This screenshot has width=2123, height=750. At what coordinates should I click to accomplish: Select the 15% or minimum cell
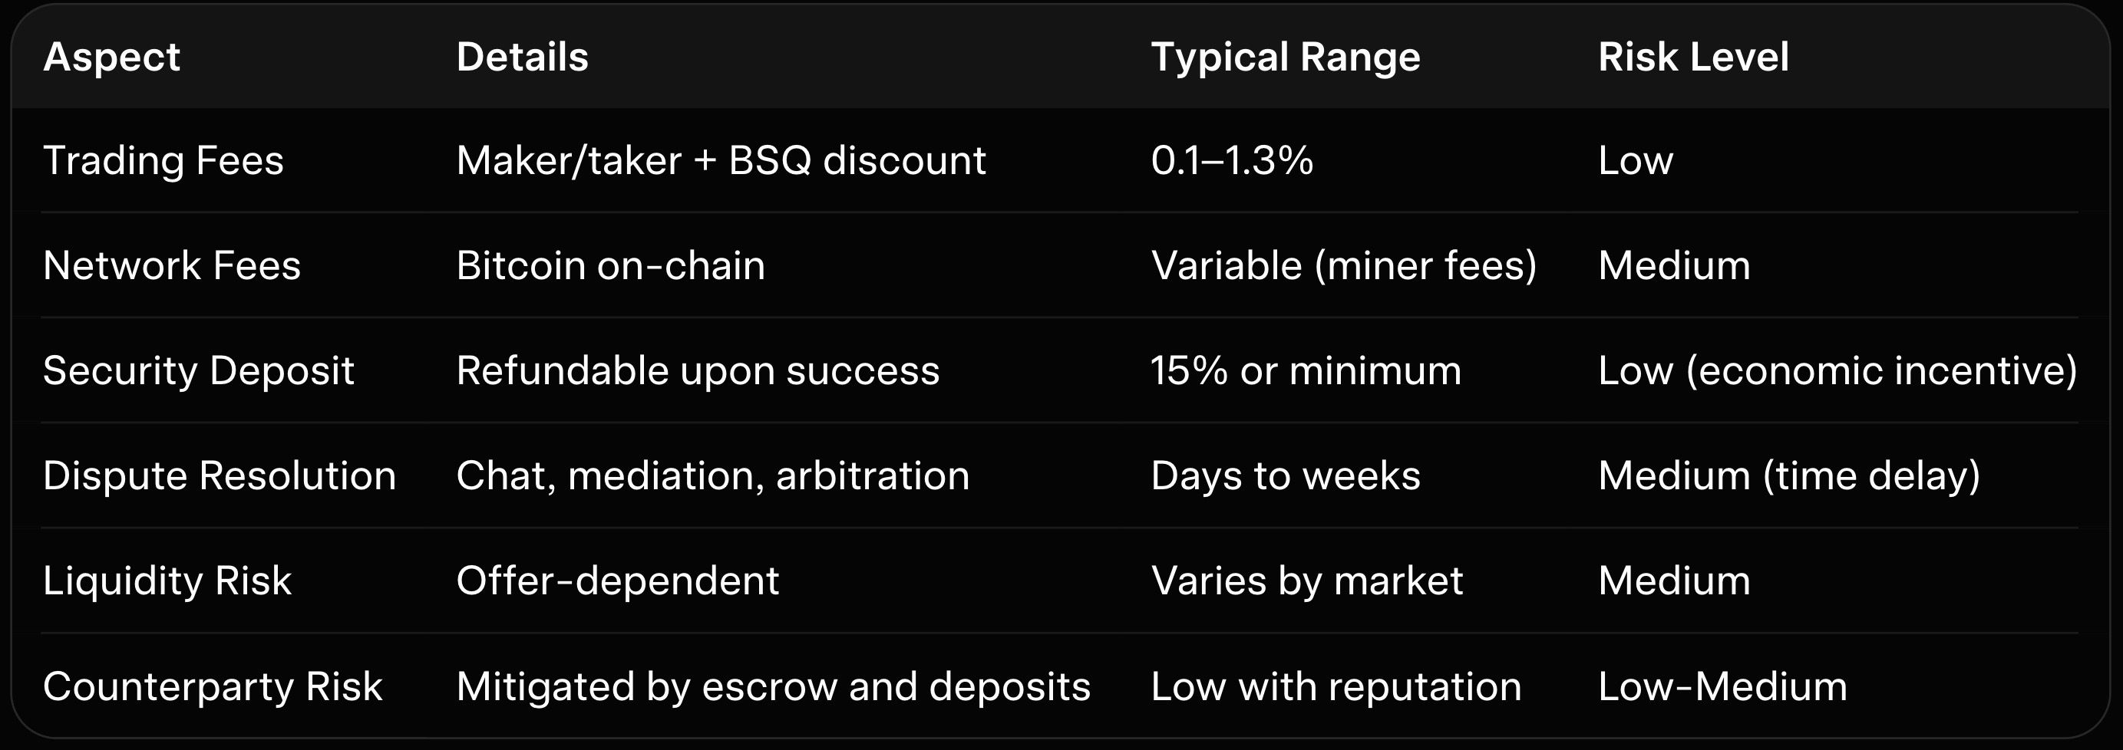click(1306, 370)
